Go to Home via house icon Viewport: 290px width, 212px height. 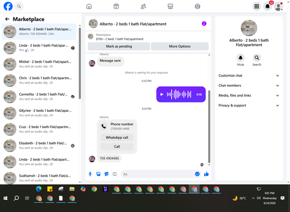click(89, 6)
